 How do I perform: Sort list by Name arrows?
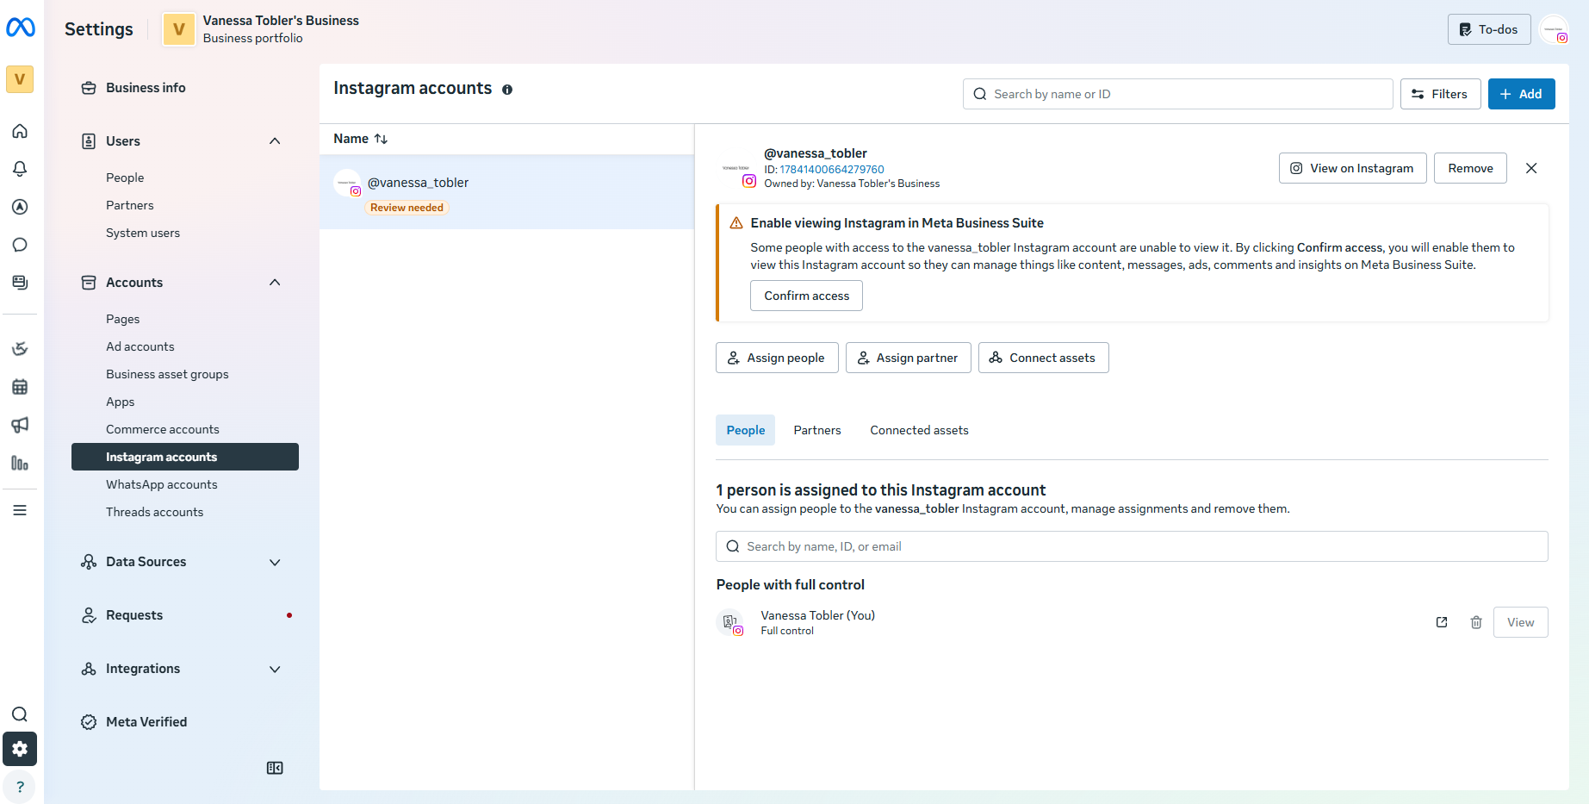tap(381, 139)
